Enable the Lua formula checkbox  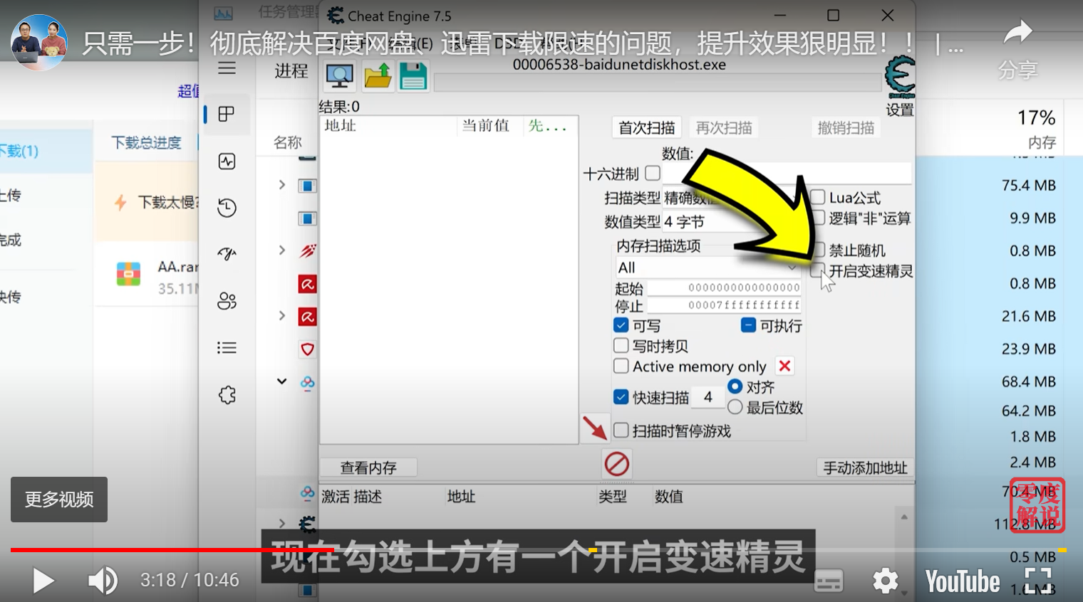[x=818, y=197]
